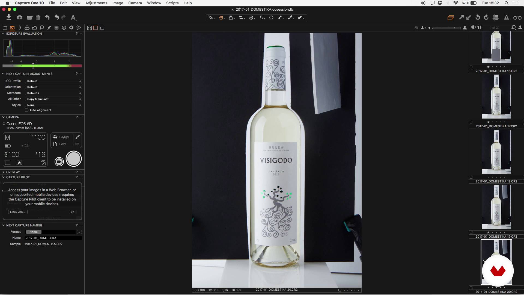Enable the Auto Alignment checkbox

pyautogui.click(x=26, y=110)
